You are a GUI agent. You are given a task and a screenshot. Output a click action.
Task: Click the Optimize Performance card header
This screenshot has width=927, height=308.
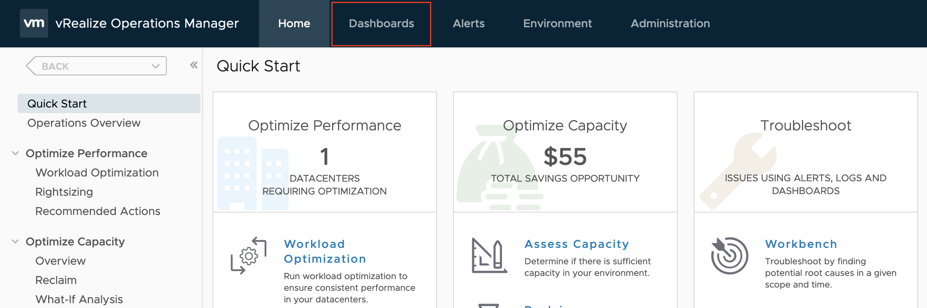tap(325, 152)
